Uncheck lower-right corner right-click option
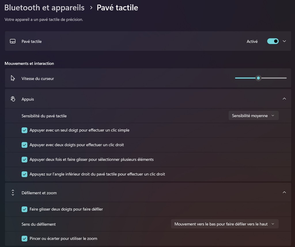Viewport: 295px width, 247px height. [24, 174]
